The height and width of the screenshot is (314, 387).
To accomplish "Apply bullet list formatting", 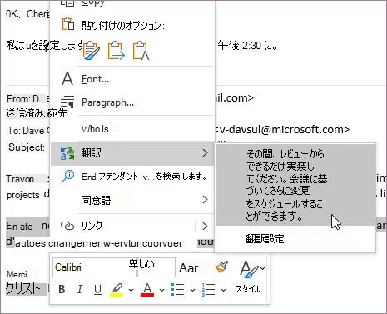I will click(x=178, y=290).
